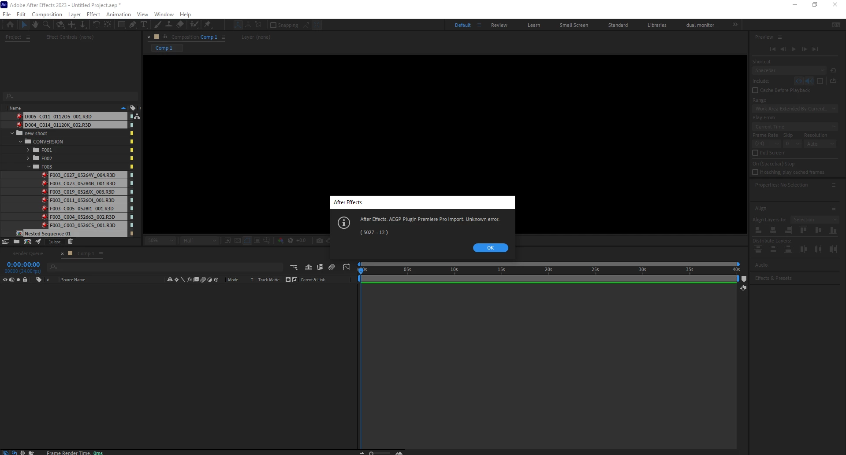Screen dimensions: 846x455
Task: Collapse the CONVERSION folder
Action: [x=20, y=142]
